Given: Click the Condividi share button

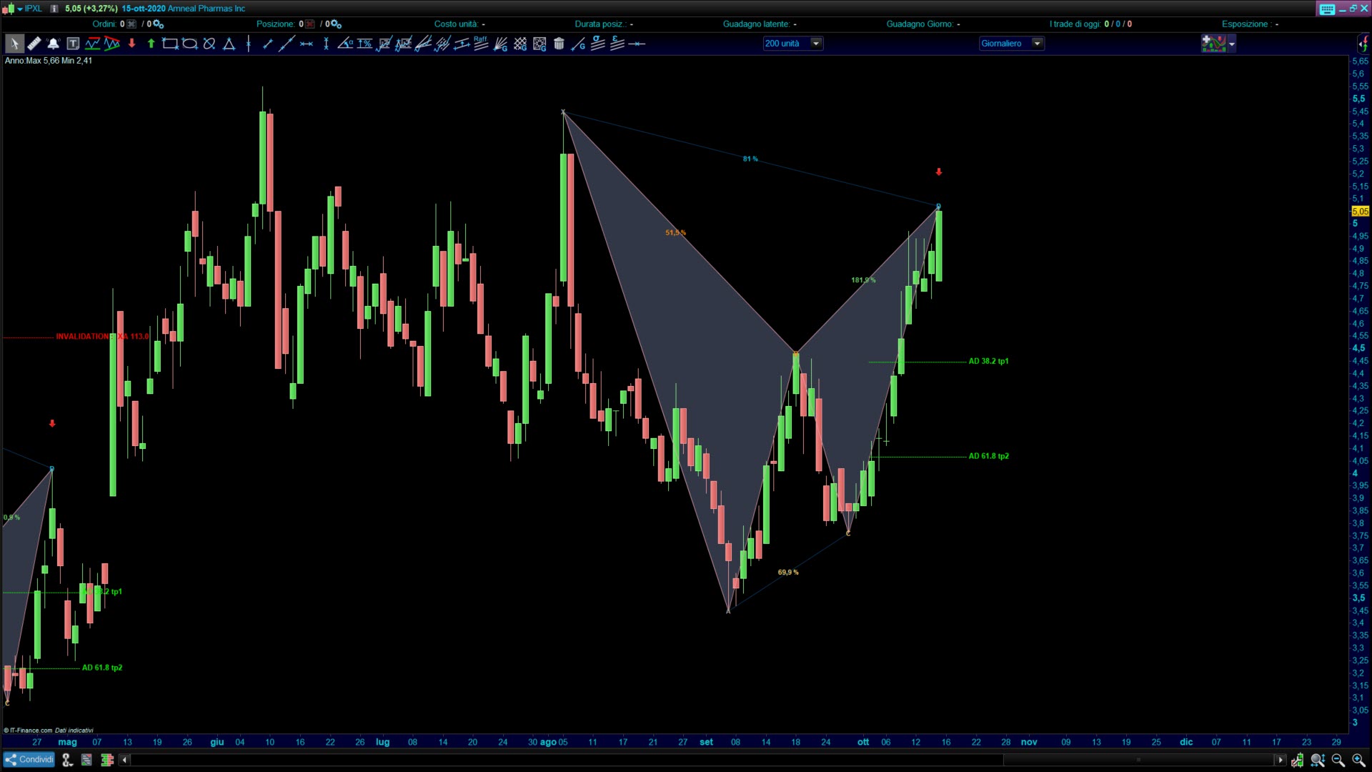Looking at the screenshot, I should [29, 760].
